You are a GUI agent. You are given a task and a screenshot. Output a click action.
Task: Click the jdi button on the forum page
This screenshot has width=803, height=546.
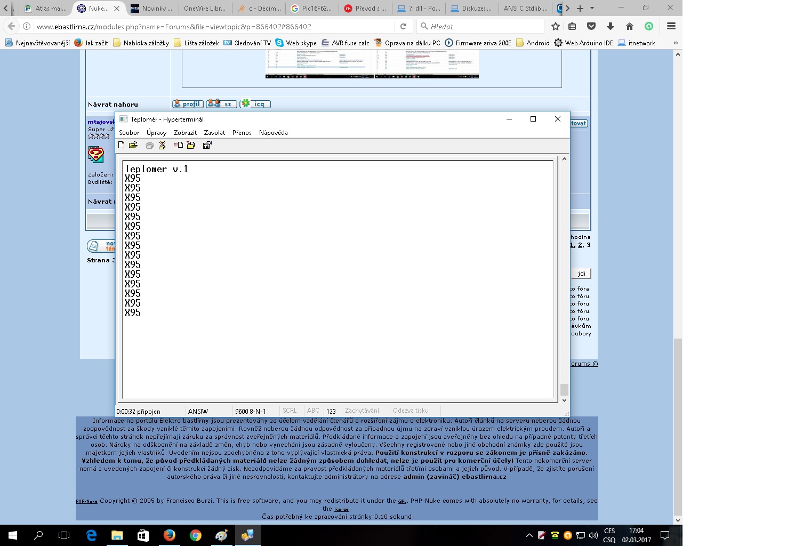(x=581, y=274)
